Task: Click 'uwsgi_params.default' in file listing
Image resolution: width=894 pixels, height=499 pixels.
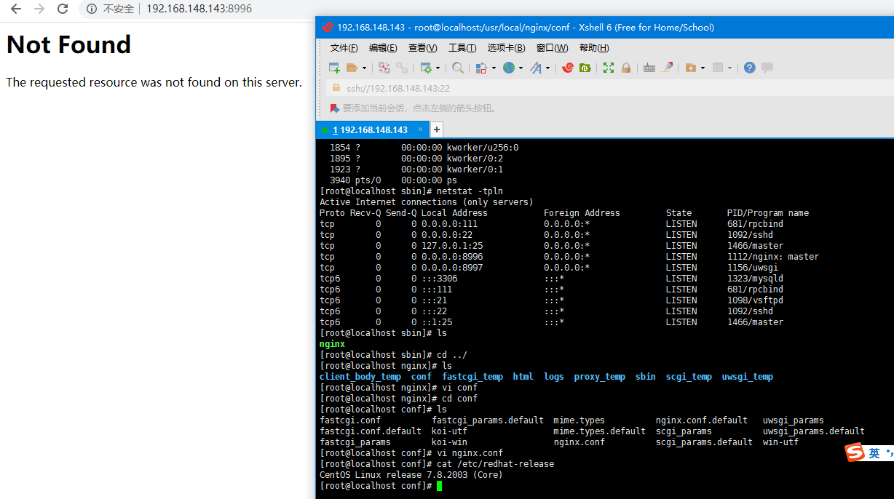Action: (x=814, y=431)
